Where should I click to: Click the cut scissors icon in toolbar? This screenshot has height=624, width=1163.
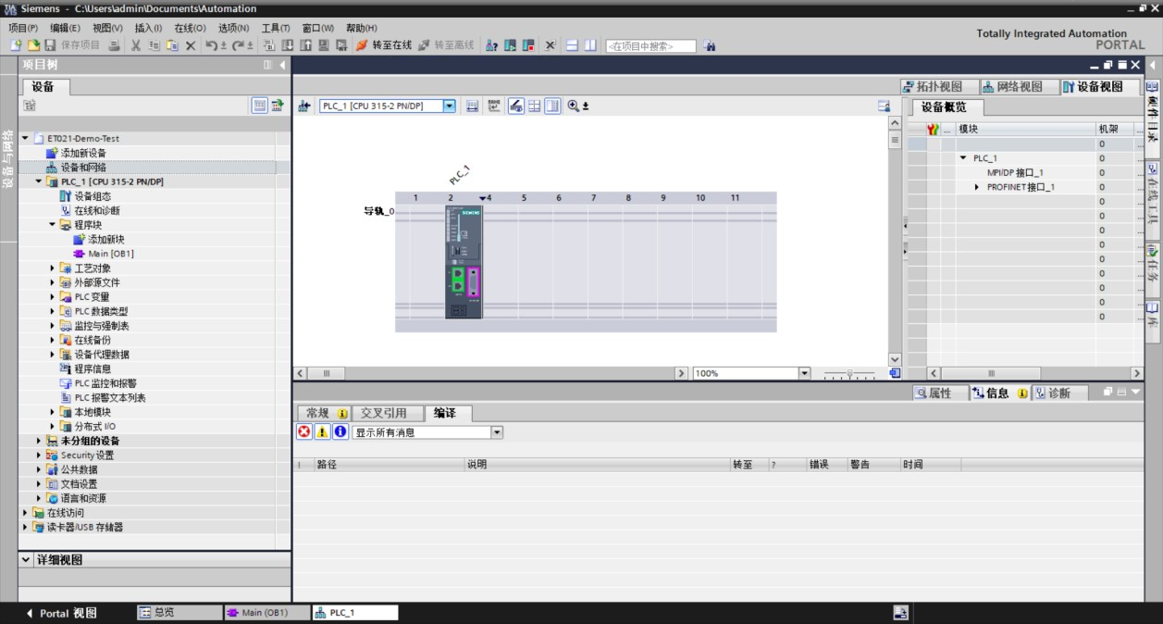click(x=136, y=45)
